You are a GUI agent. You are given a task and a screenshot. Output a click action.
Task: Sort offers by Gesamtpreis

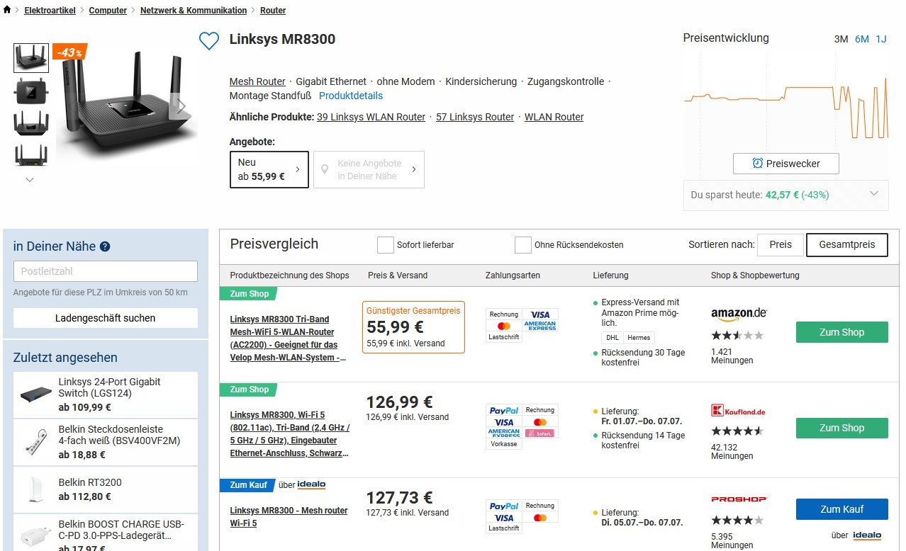coord(846,244)
